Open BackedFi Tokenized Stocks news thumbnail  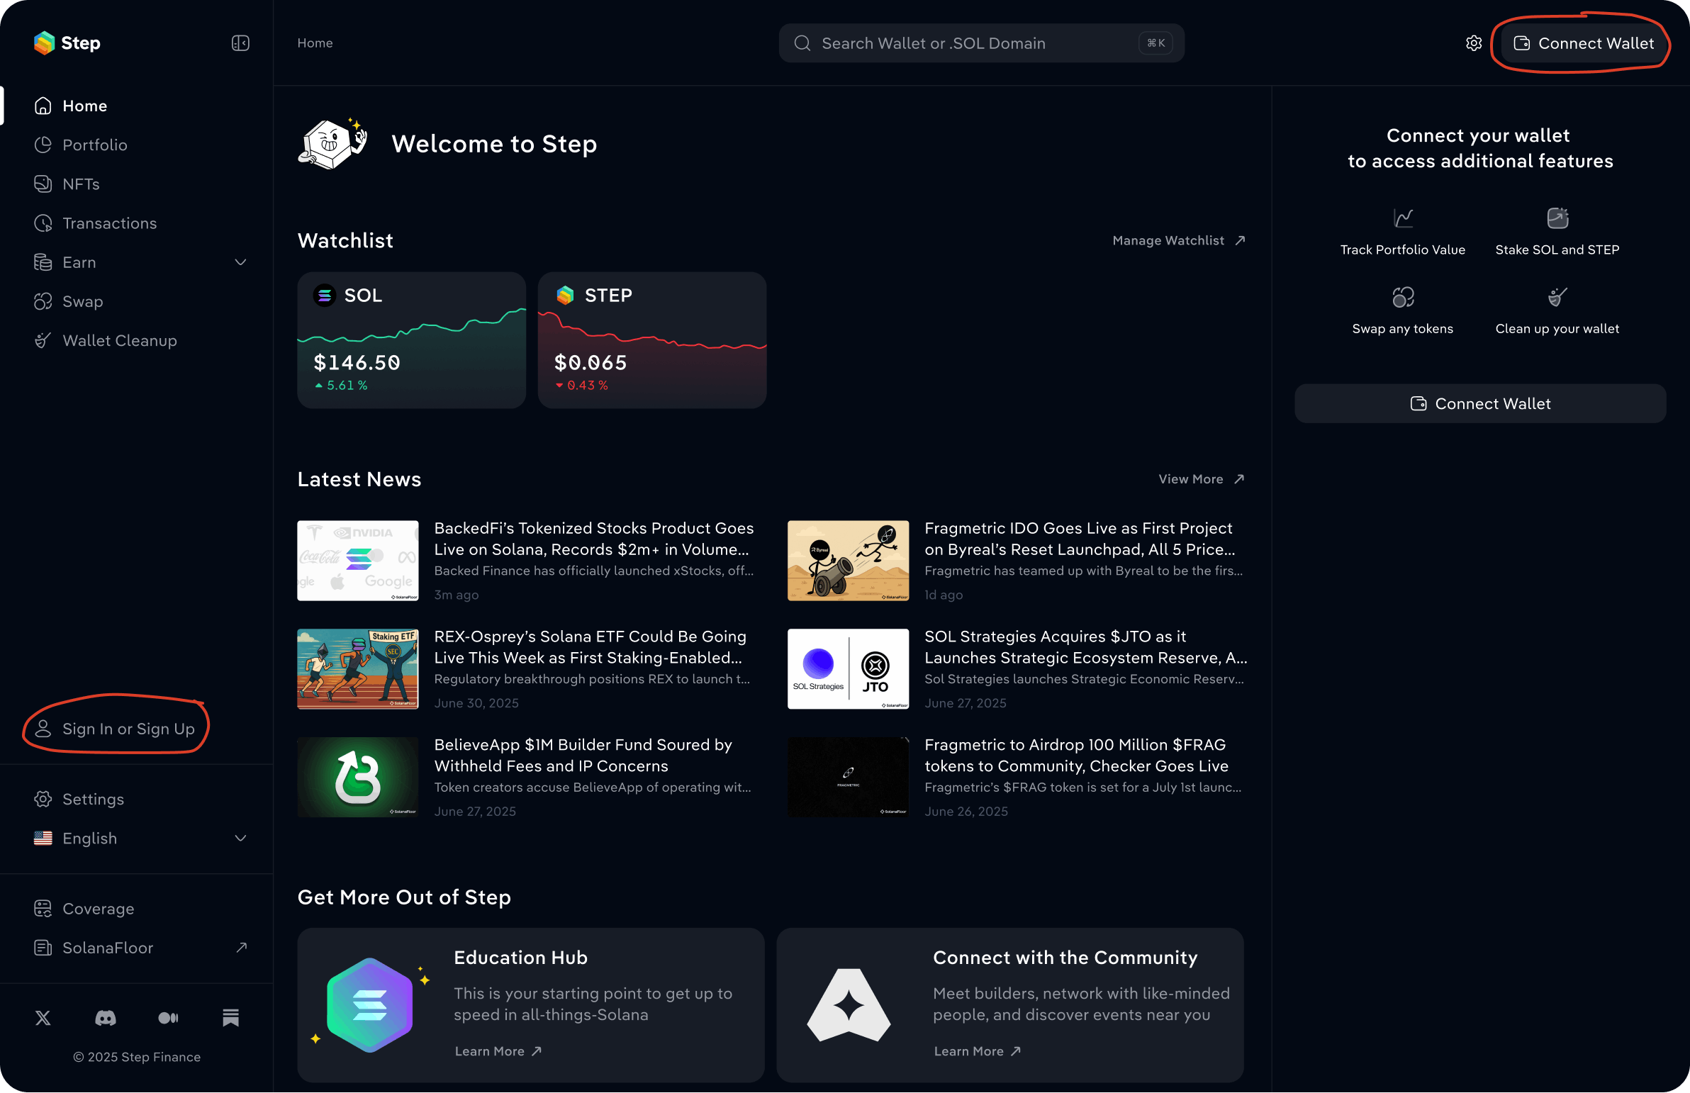[358, 561]
